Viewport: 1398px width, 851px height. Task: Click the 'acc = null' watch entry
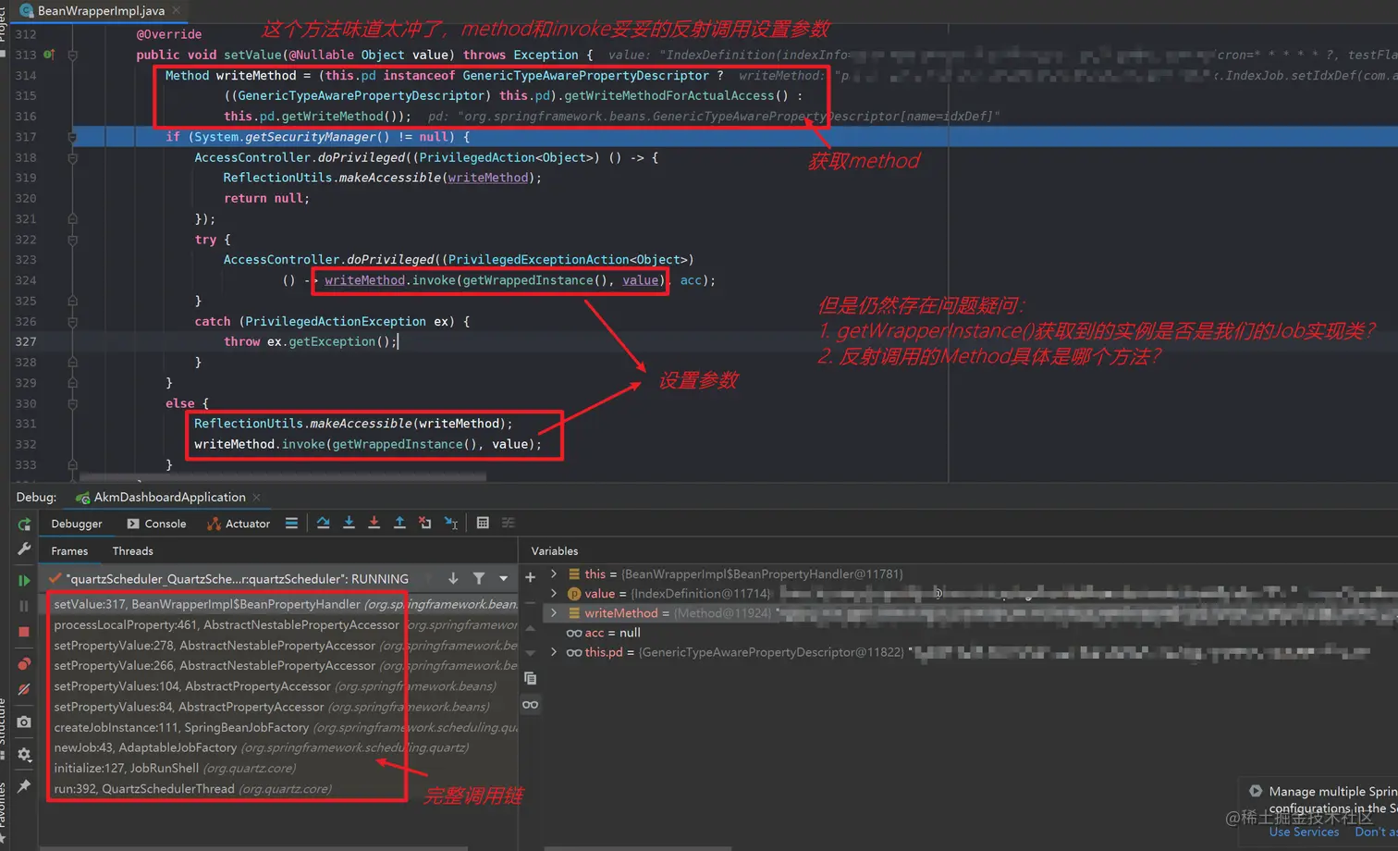point(603,633)
